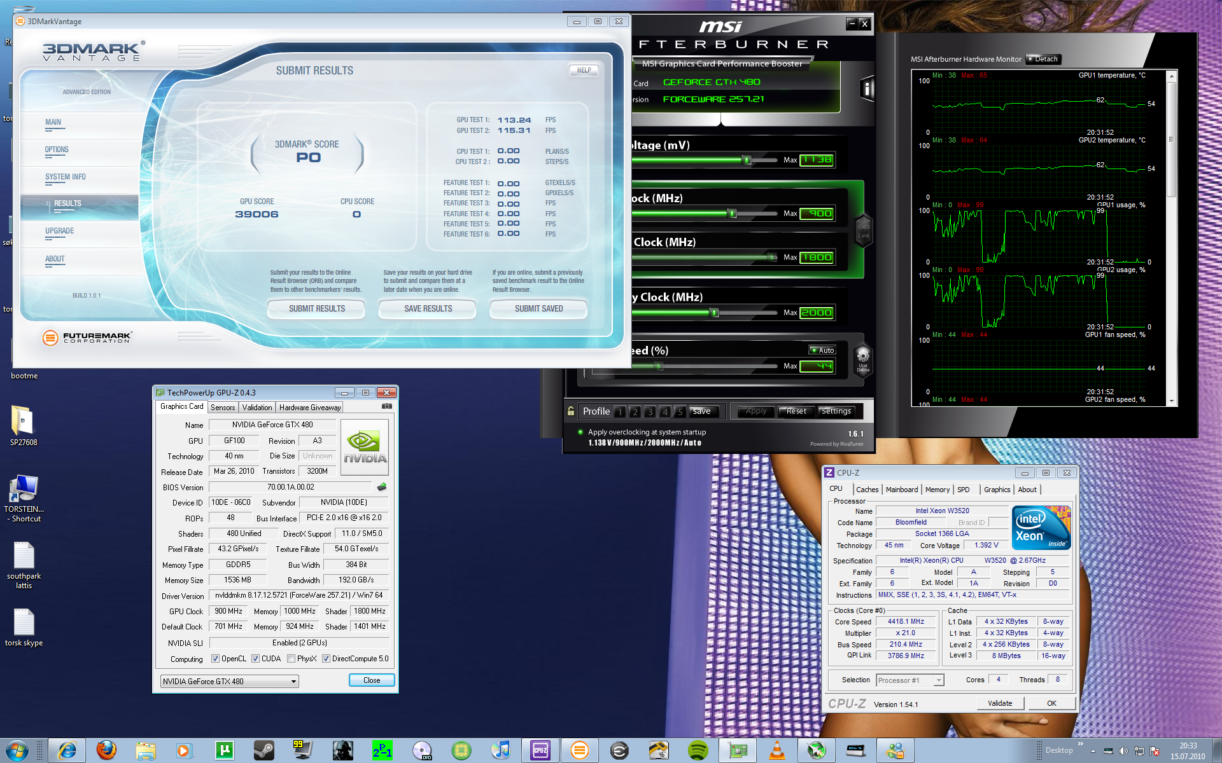Open the southpark lattis desktop file
Viewport: 1222px width, 763px height.
24,565
